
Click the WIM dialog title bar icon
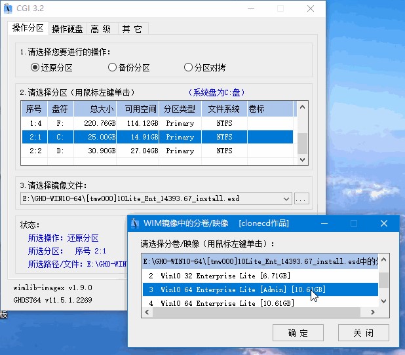(x=134, y=223)
